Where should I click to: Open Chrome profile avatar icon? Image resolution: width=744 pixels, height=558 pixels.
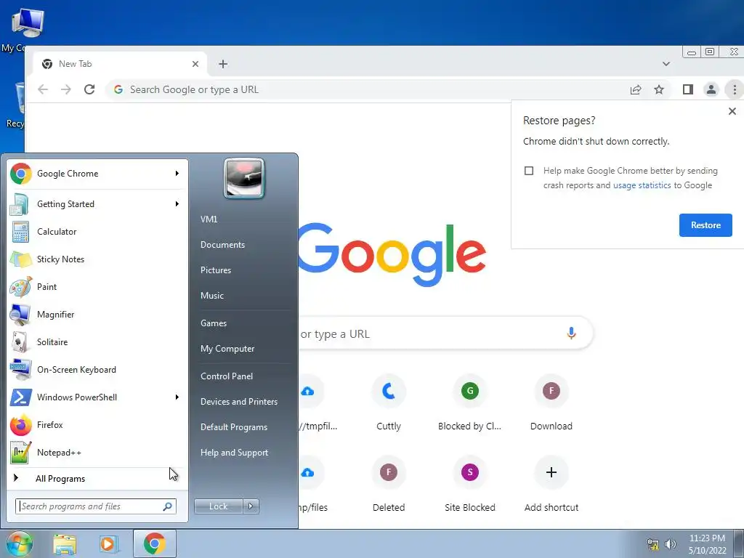[x=711, y=89]
